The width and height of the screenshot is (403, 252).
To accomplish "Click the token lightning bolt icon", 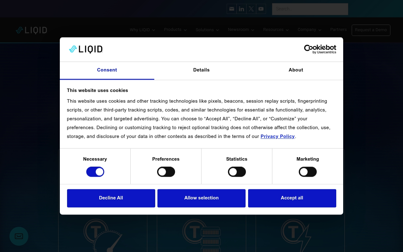I will point(296,236).
